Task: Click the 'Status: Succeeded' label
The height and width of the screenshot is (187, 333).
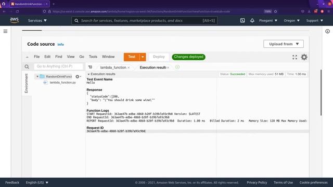Action: (233, 74)
